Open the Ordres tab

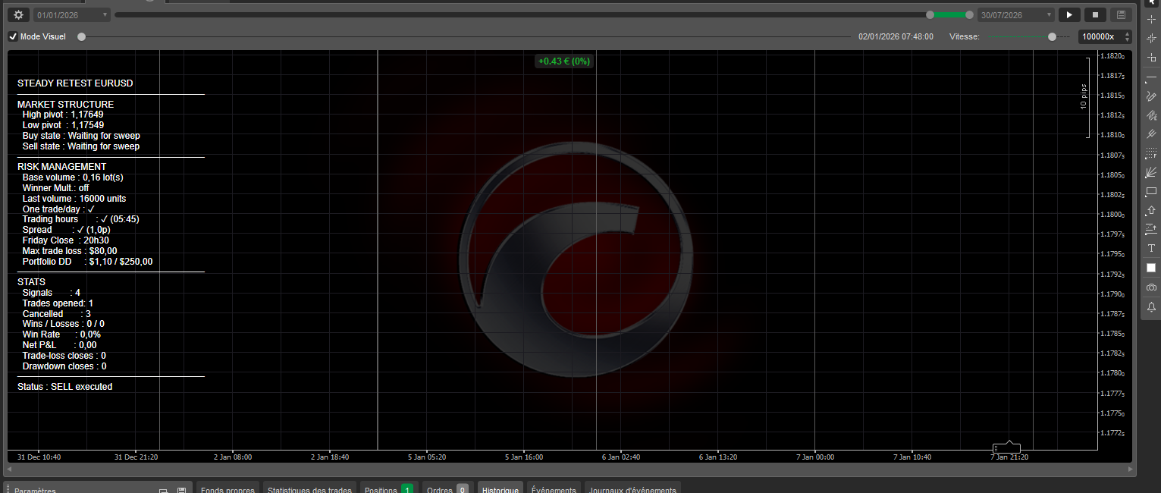click(x=447, y=489)
